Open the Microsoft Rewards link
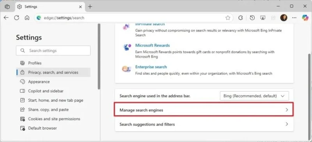Image resolution: width=312 pixels, height=142 pixels. coord(152,45)
